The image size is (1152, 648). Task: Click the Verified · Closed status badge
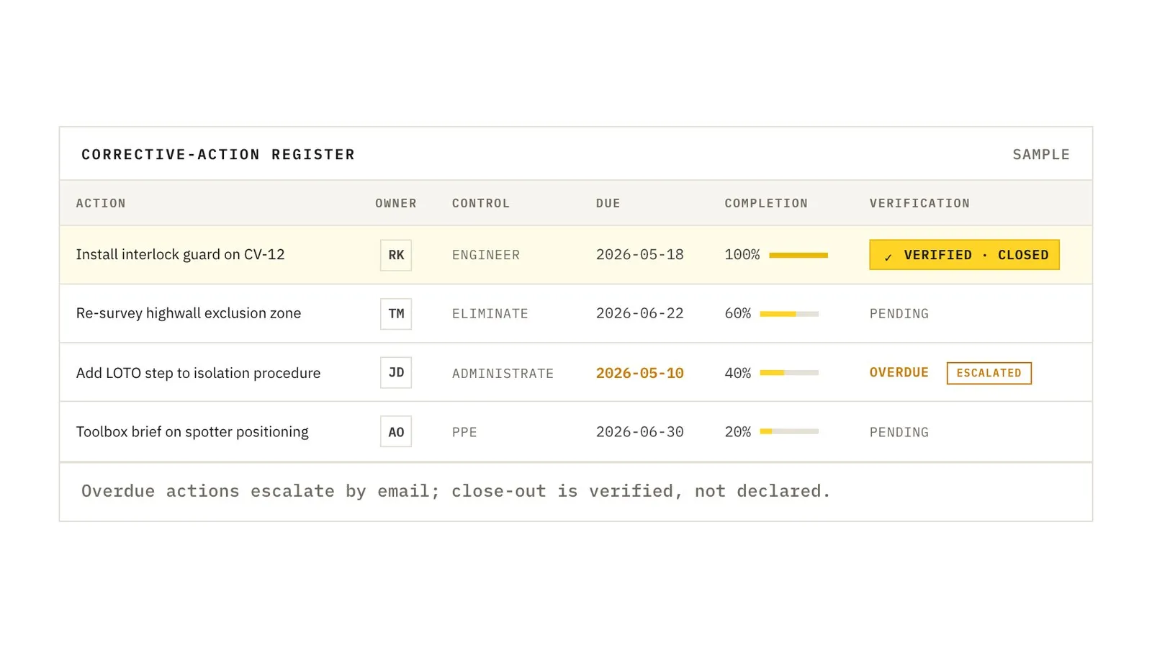964,255
